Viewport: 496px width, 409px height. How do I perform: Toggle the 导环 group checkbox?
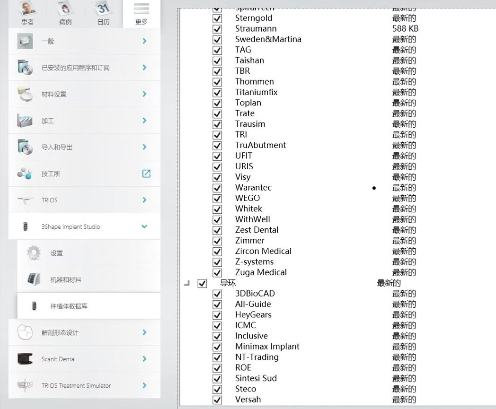pyautogui.click(x=202, y=283)
